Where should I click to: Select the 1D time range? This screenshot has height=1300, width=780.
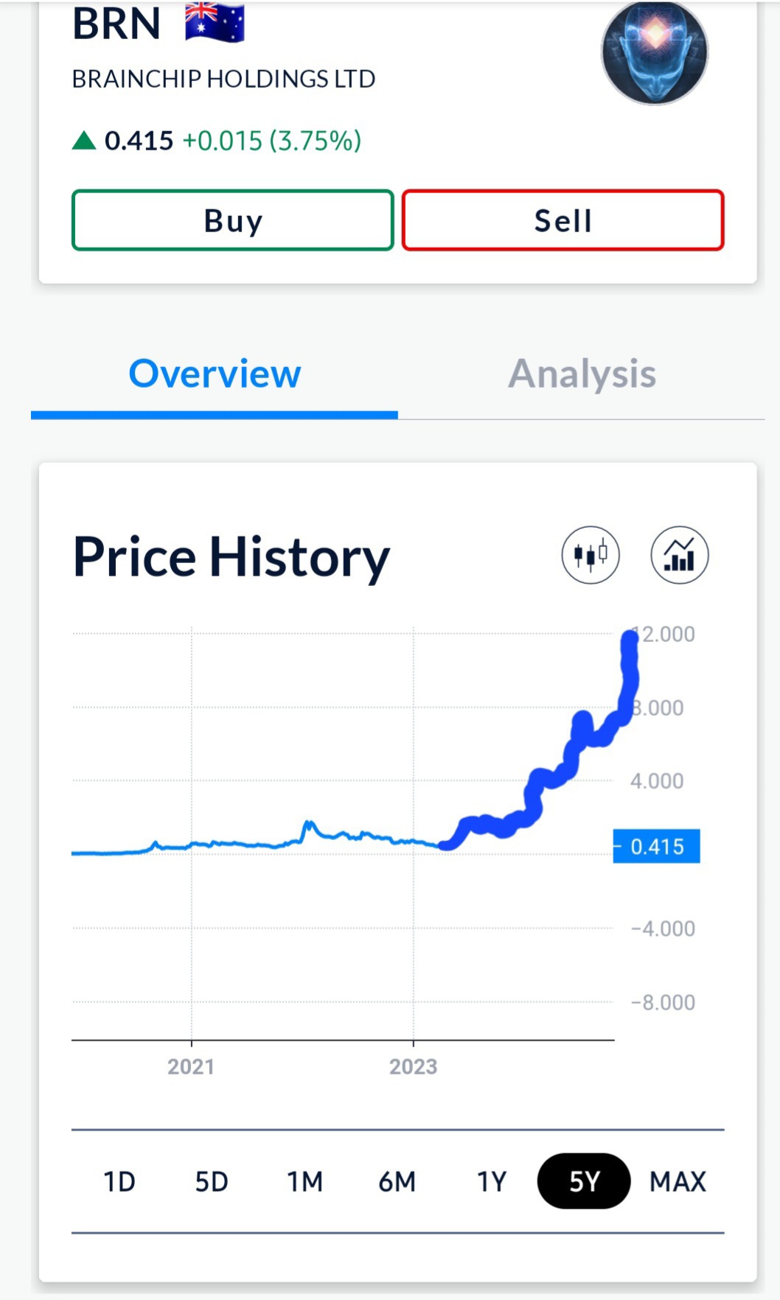tap(119, 1181)
